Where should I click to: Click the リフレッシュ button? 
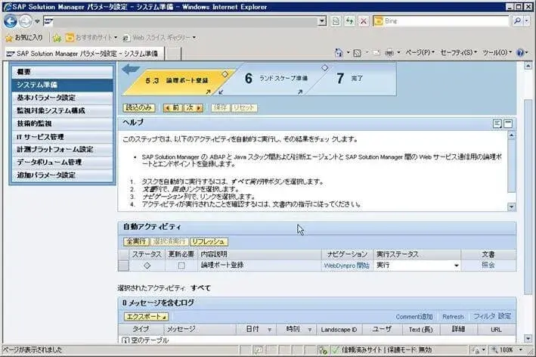(209, 242)
